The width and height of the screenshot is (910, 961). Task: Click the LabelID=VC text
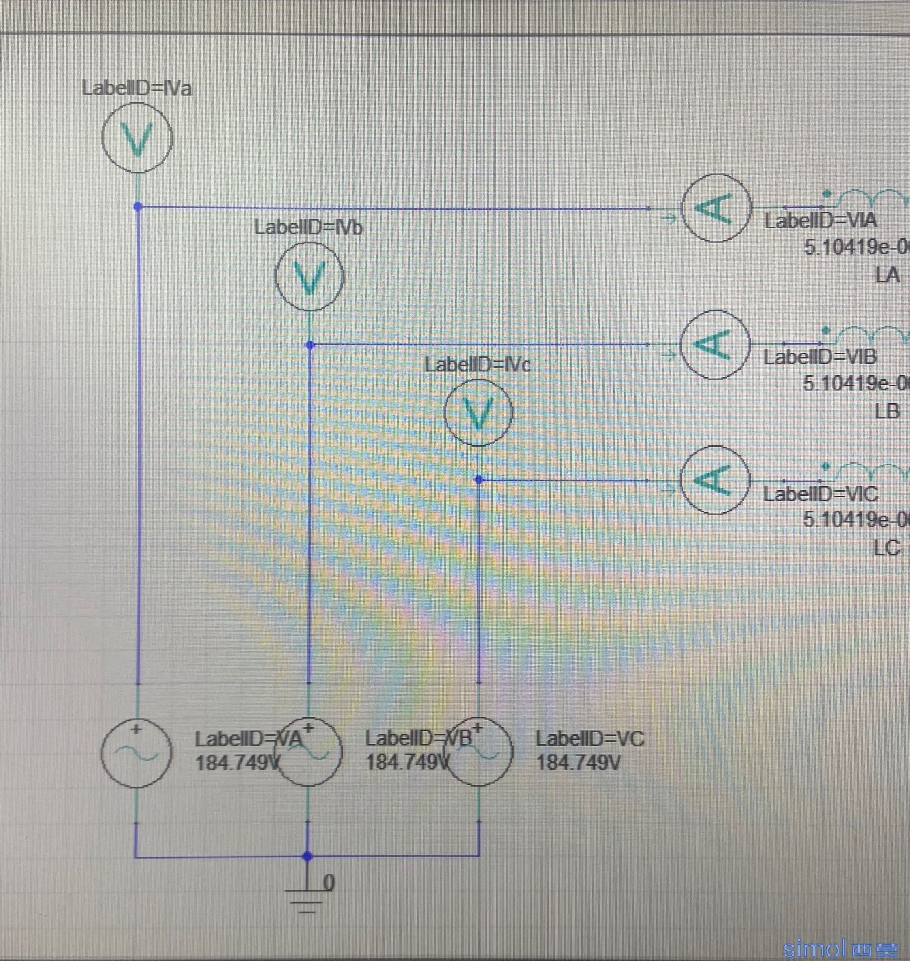(x=590, y=738)
